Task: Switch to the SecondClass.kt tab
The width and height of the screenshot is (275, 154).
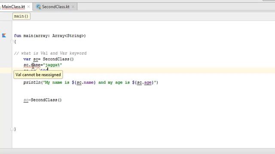Action: pos(55,7)
